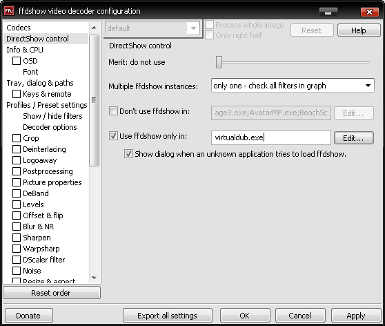Open Tray, dialog & paths section
Image resolution: width=385 pixels, height=326 pixels.
40,83
